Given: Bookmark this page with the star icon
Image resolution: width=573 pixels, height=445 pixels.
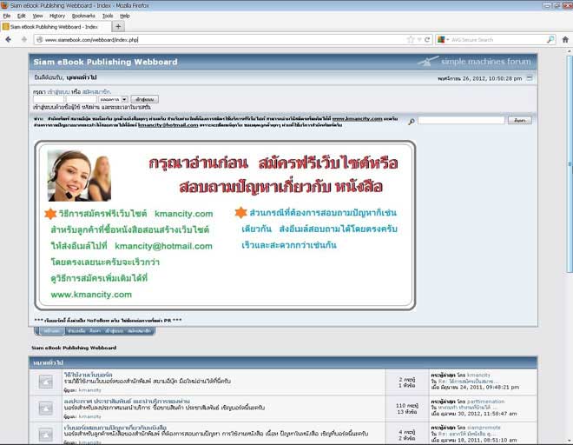Looking at the screenshot, I should point(411,39).
